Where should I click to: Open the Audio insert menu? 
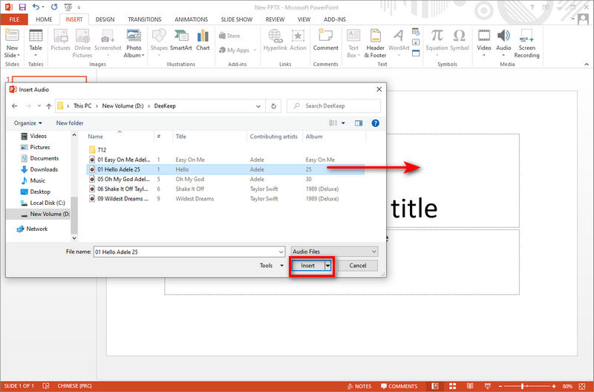(503, 42)
